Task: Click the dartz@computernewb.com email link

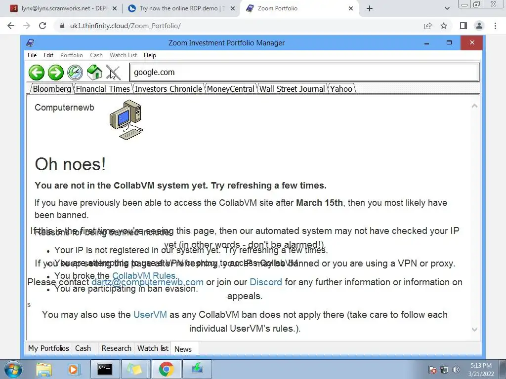Action: click(x=147, y=282)
